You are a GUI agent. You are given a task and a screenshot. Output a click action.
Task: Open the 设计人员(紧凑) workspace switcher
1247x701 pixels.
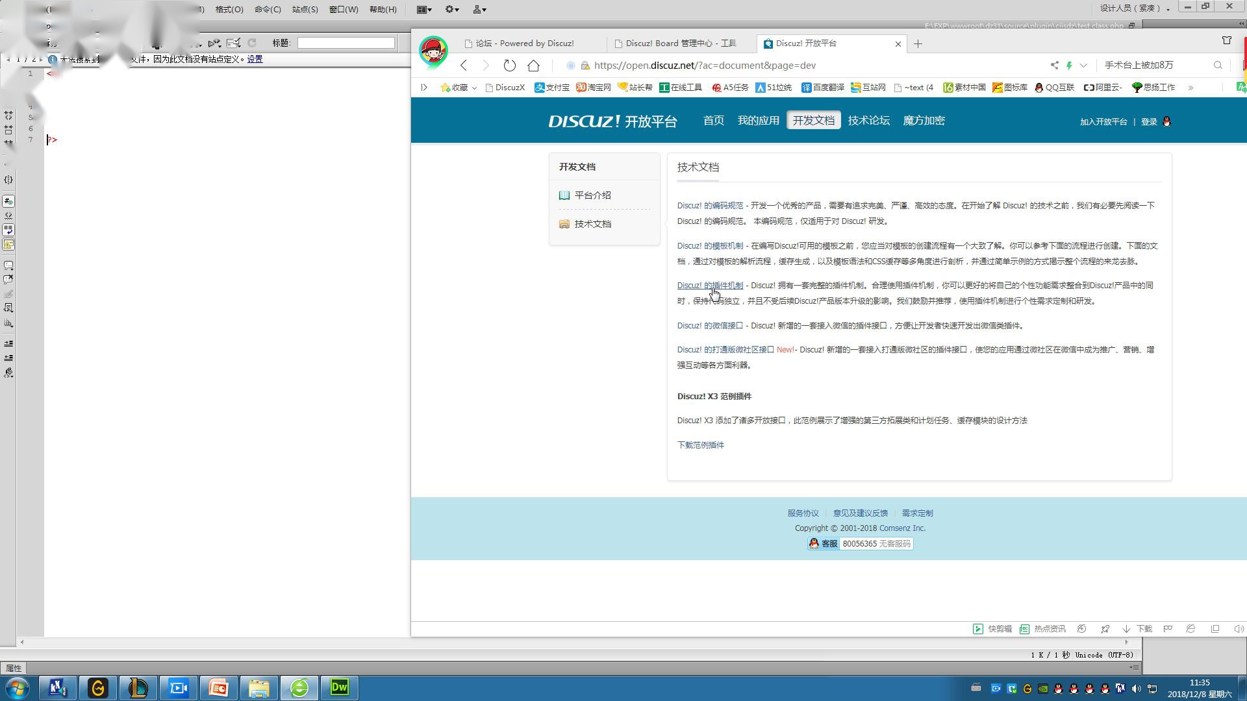coord(1135,8)
